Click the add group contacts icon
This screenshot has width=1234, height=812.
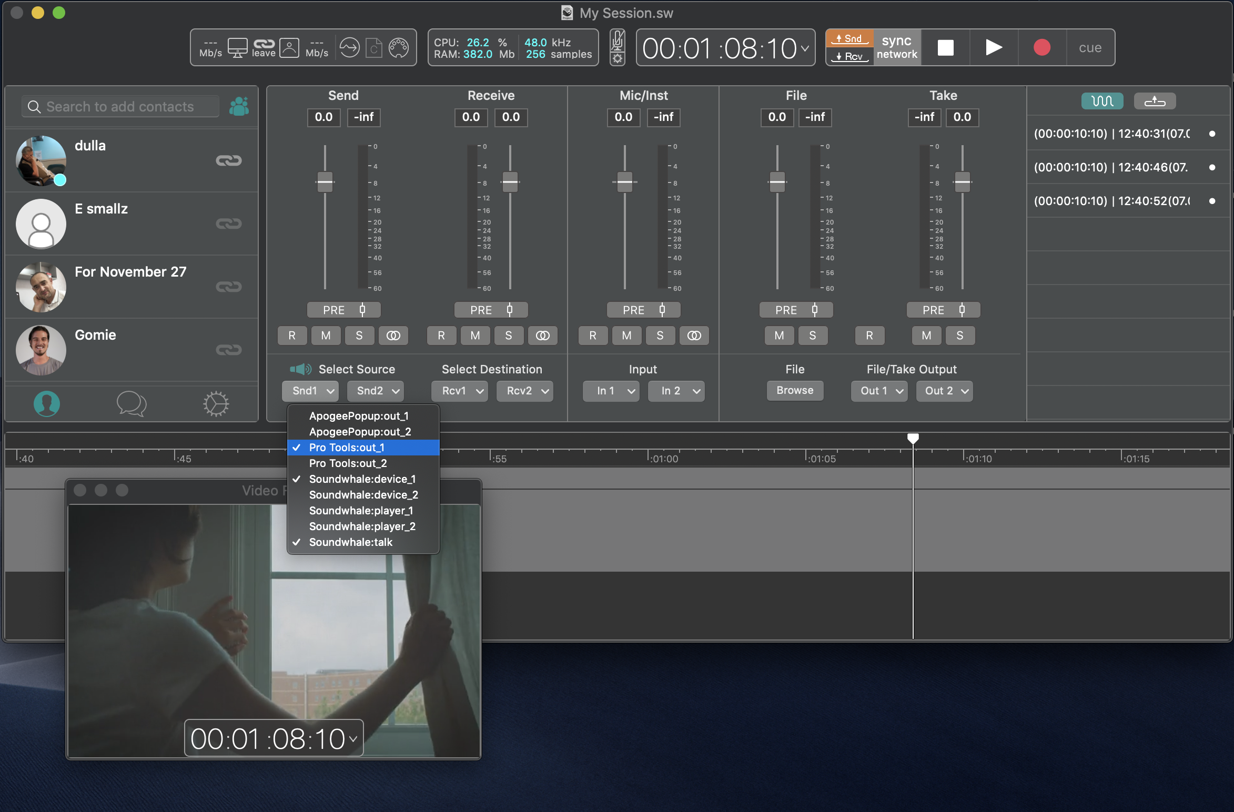click(x=239, y=107)
